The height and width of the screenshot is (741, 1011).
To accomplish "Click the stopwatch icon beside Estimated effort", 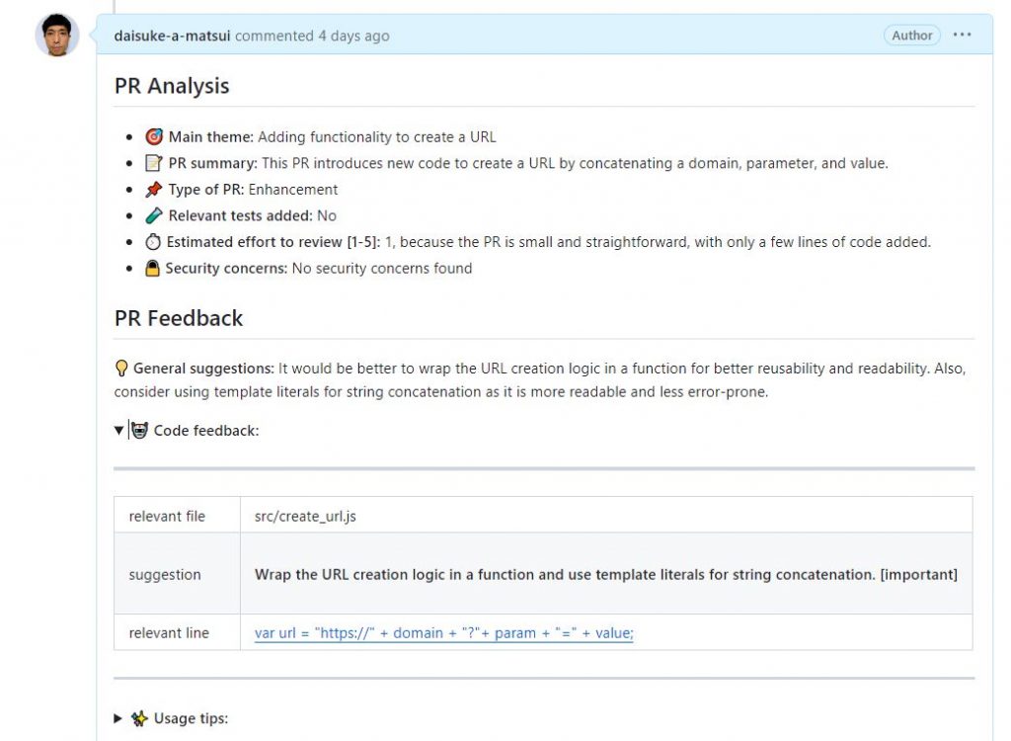I will 153,242.
